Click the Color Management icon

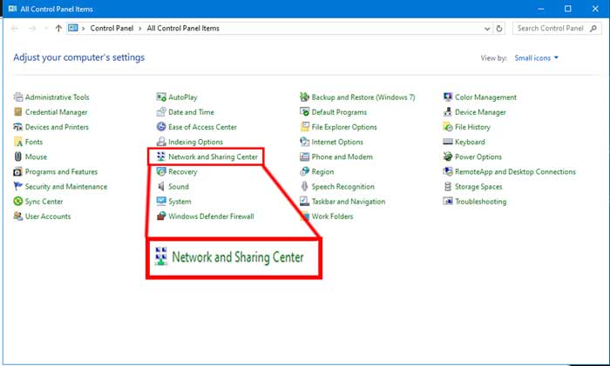click(448, 96)
